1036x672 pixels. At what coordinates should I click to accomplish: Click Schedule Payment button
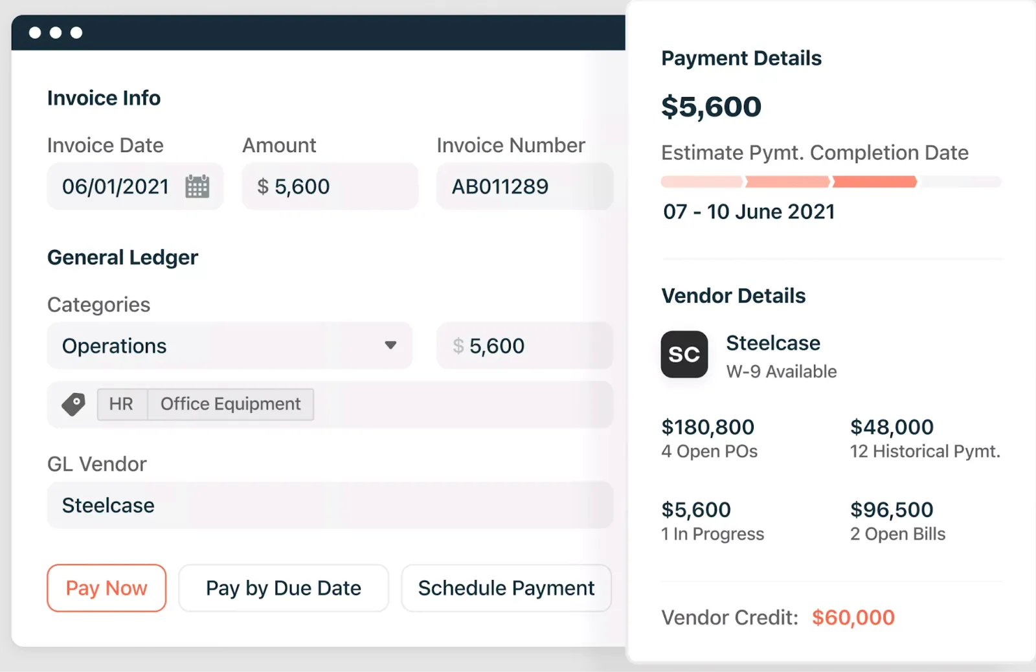[x=506, y=588]
